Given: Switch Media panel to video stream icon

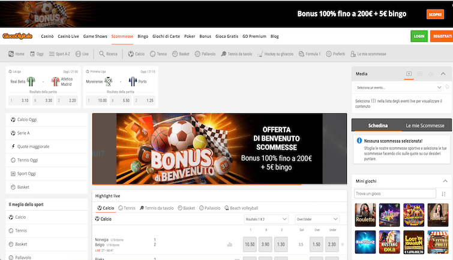Looking at the screenshot, I should click(x=409, y=74).
